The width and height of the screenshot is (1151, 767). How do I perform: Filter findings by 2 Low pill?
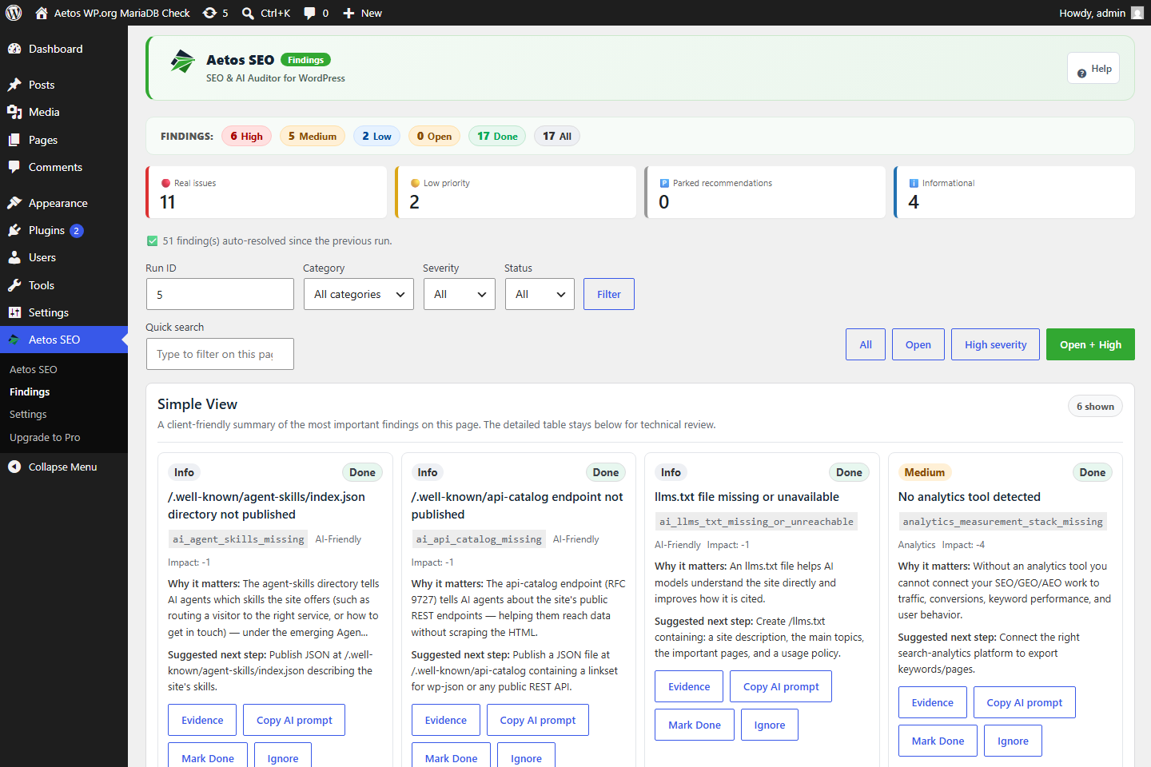376,136
